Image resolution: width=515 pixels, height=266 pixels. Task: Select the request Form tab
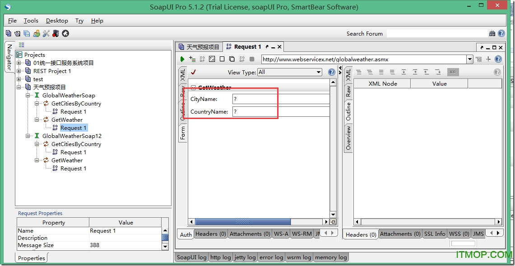[x=183, y=133]
